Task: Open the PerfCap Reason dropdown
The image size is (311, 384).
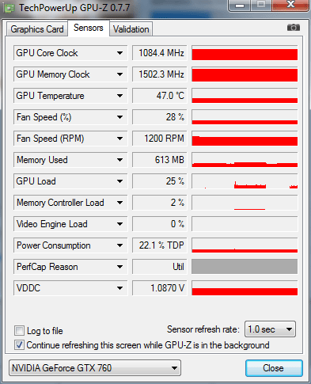Action: coord(119,267)
